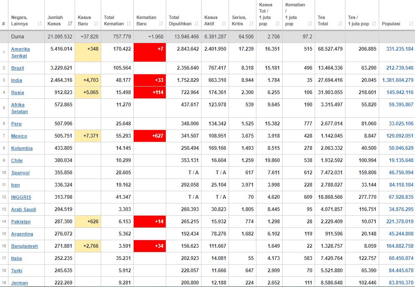Screen dimensions: 415x287
Task: Sort by Kasus Aktif column arrows
Action: (224, 24)
